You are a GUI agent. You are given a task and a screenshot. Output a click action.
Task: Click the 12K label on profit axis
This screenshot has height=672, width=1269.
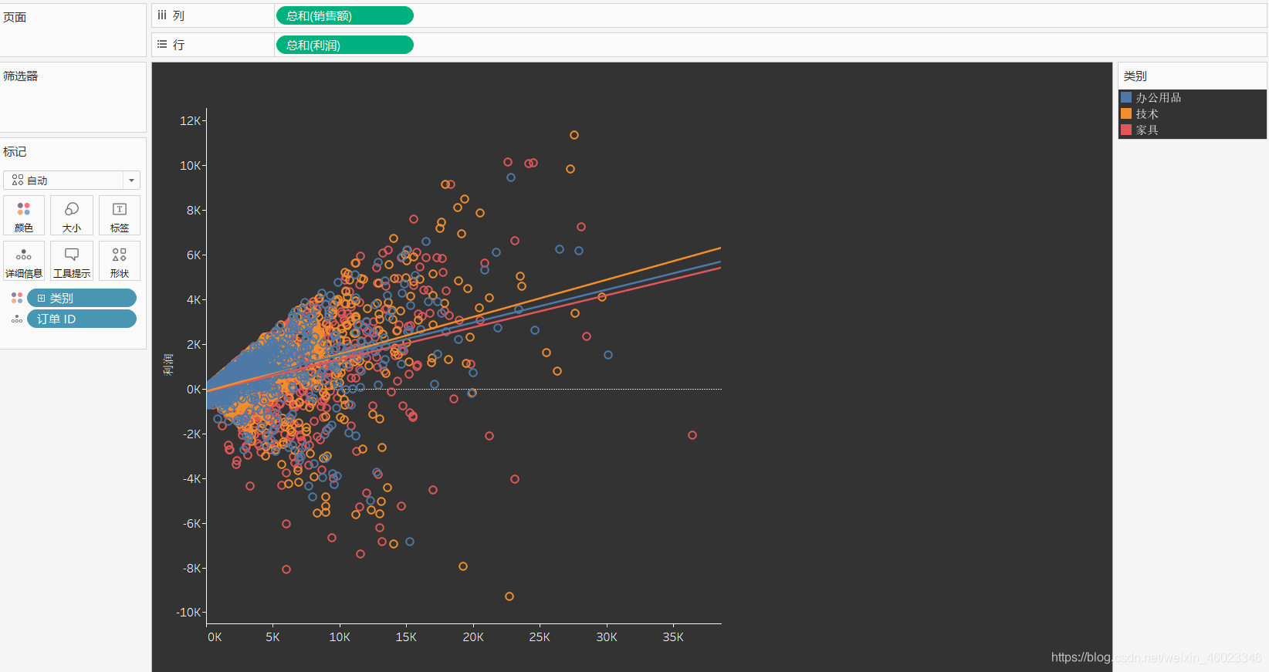pyautogui.click(x=190, y=120)
